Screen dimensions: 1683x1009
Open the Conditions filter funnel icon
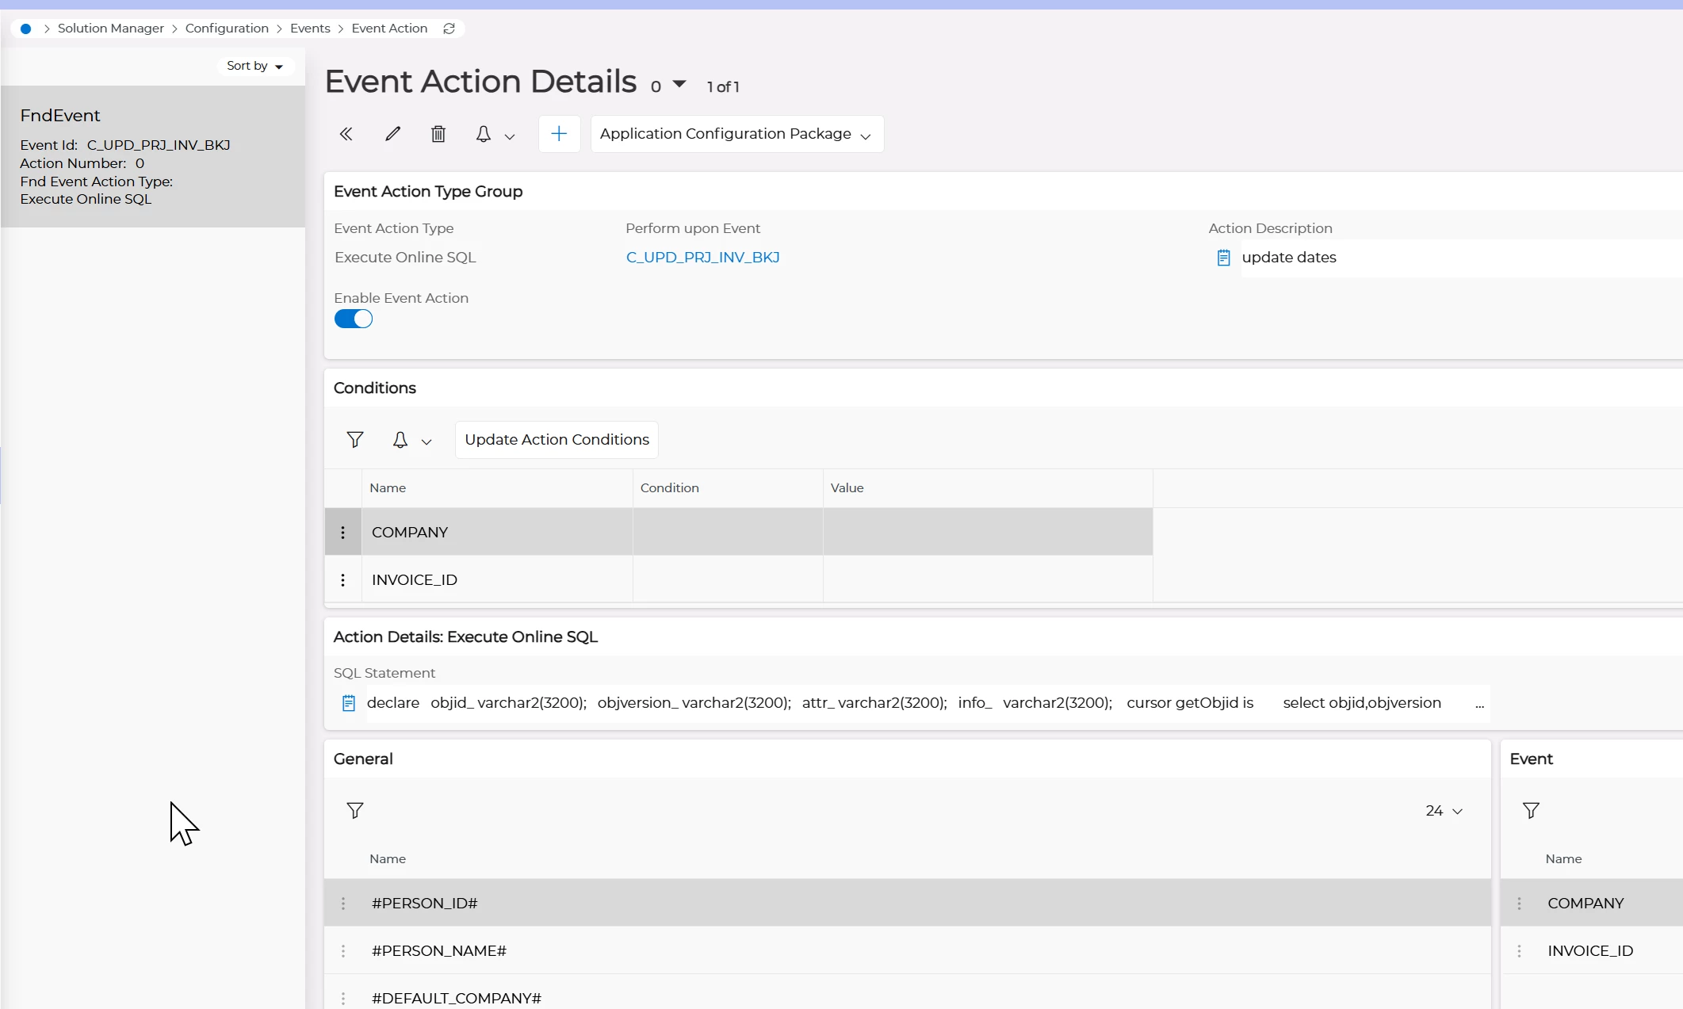[x=355, y=440]
